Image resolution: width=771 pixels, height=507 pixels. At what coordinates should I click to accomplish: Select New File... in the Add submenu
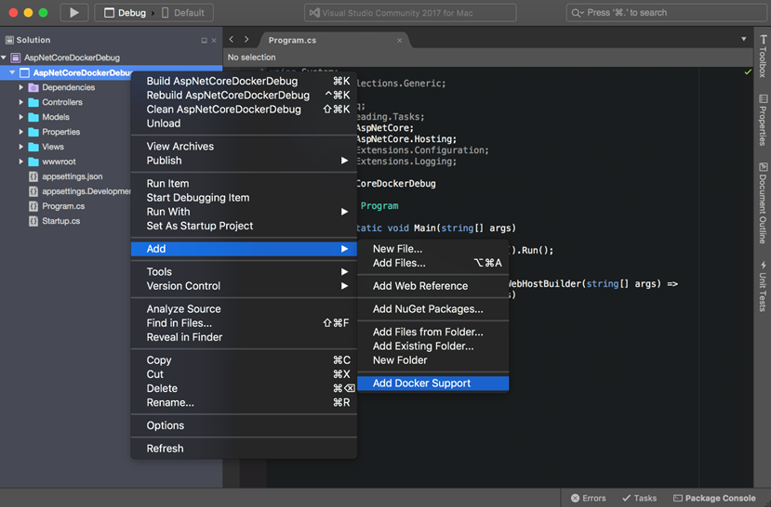(433, 249)
